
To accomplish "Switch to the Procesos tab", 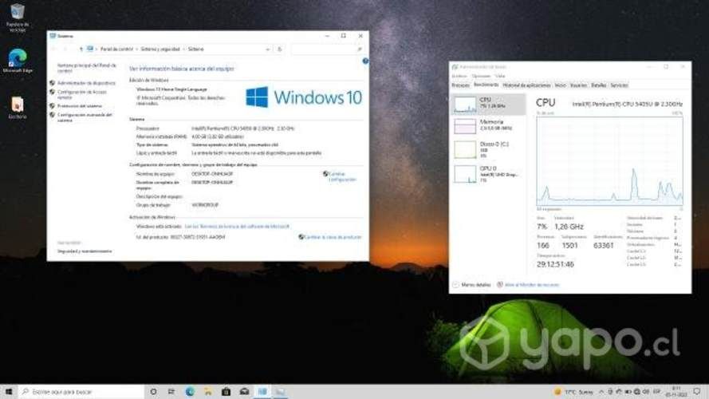I will click(460, 85).
